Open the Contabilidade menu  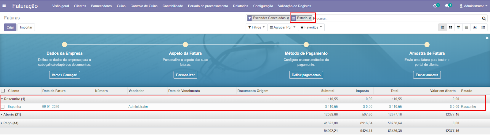172,6
